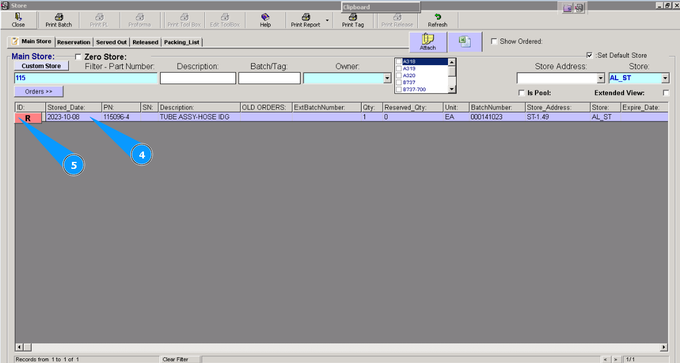Viewport: 680px width, 363px height.
Task: Check the B737-700 aircraft option
Action: [399, 89]
